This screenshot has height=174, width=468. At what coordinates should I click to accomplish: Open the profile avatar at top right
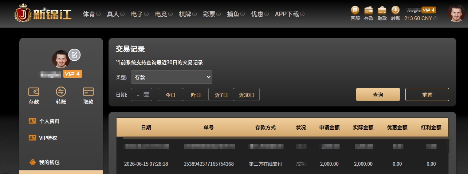click(x=456, y=13)
